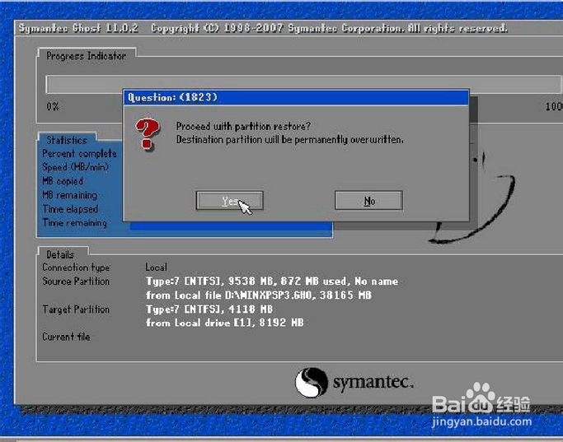Click 'from Local drive [1], 8192 MB' text
563x442 pixels.
(224, 323)
